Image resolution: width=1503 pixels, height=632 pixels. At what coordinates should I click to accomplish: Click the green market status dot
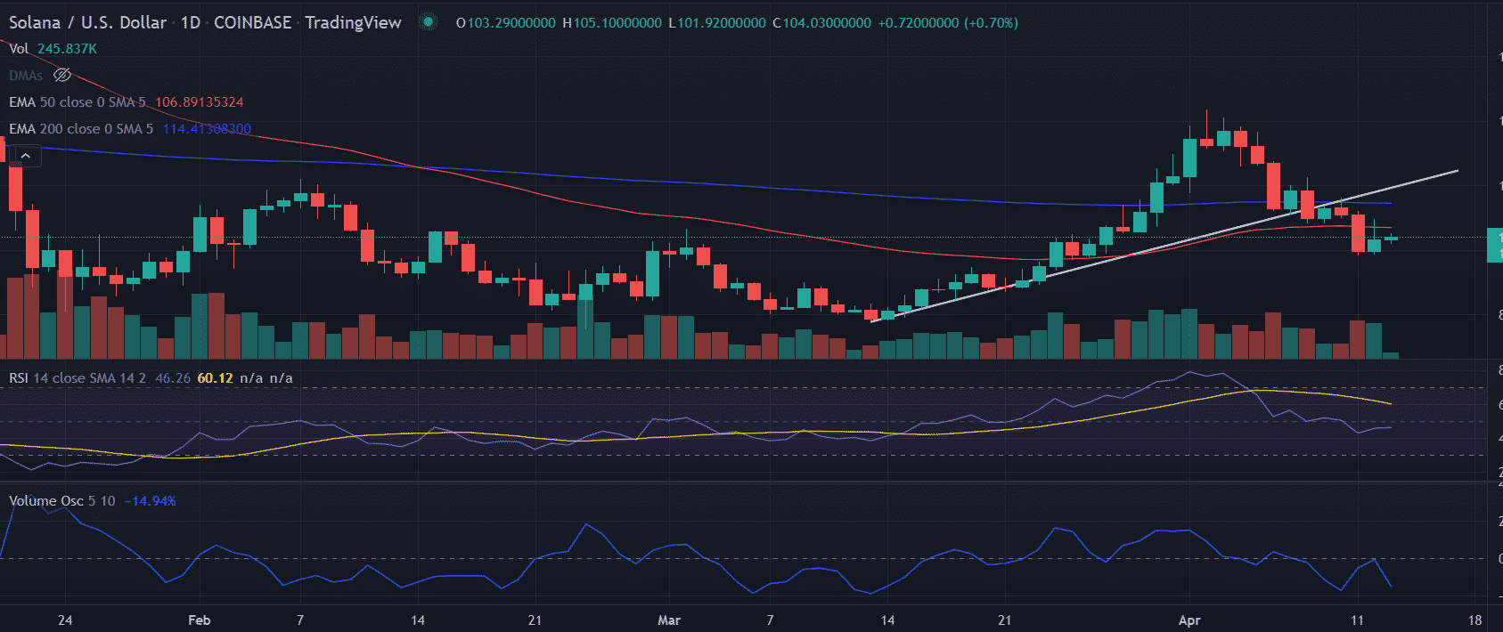click(429, 22)
